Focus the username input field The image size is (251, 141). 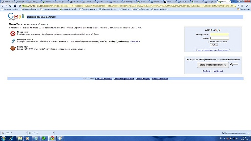(220, 34)
